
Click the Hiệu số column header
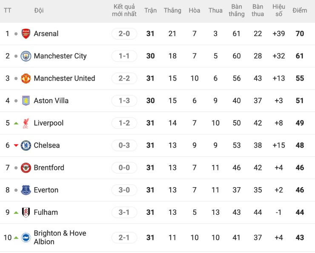click(x=279, y=11)
